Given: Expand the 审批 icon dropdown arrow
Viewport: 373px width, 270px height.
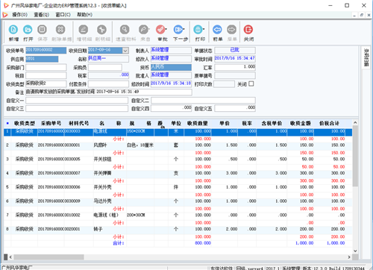Looking at the screenshot, I should pos(166,29).
